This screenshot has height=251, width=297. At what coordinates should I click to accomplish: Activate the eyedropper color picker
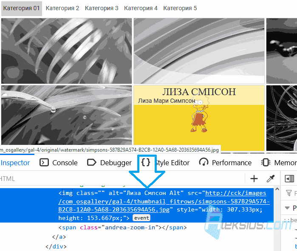coord(271,178)
